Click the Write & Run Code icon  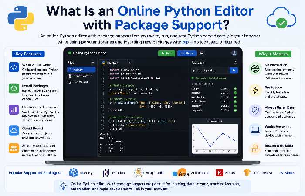click(14, 67)
